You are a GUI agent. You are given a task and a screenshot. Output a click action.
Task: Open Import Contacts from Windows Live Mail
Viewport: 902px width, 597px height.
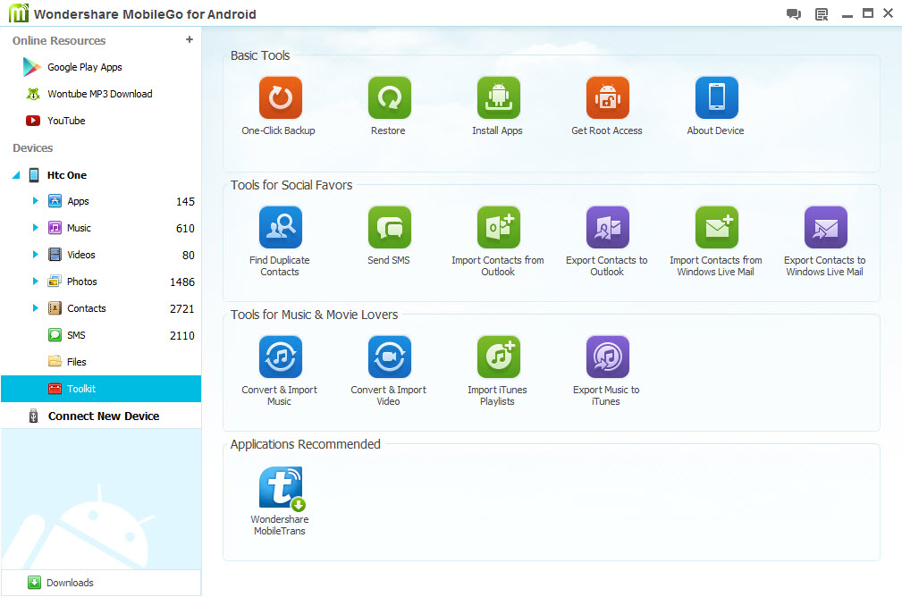click(716, 227)
